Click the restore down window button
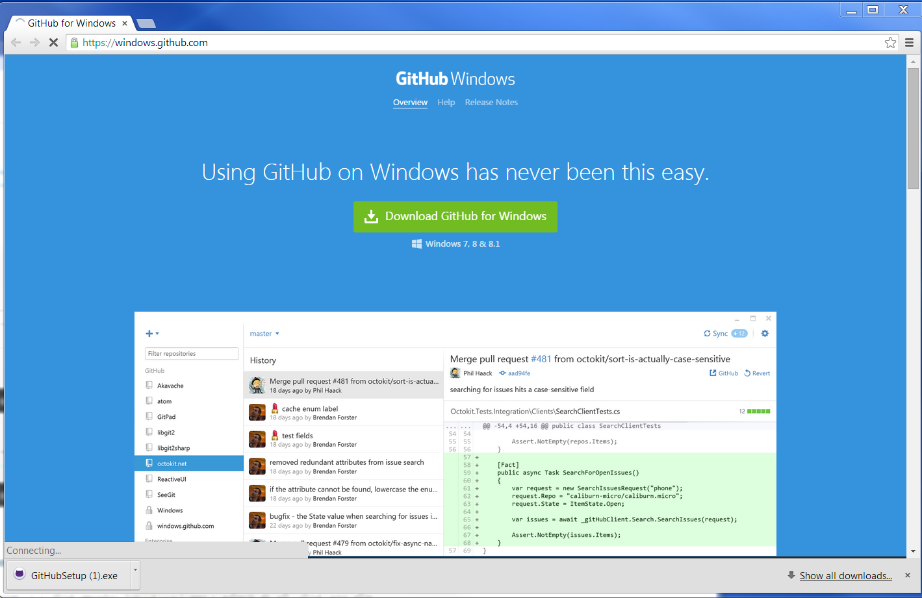 tap(873, 10)
